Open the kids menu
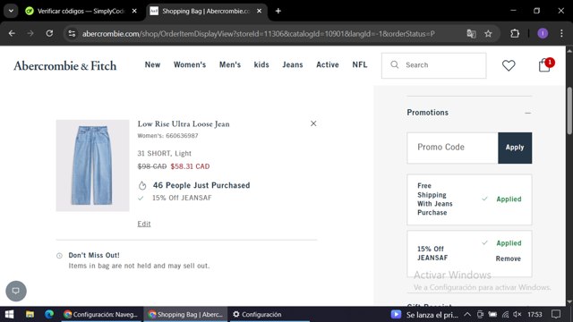Viewport: 573px width, 322px height. coord(261,64)
